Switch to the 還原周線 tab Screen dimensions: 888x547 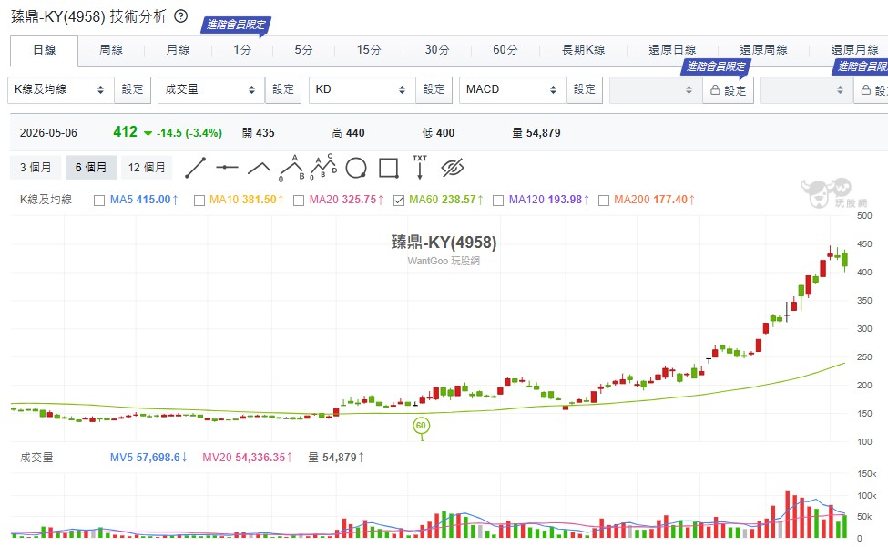[763, 50]
